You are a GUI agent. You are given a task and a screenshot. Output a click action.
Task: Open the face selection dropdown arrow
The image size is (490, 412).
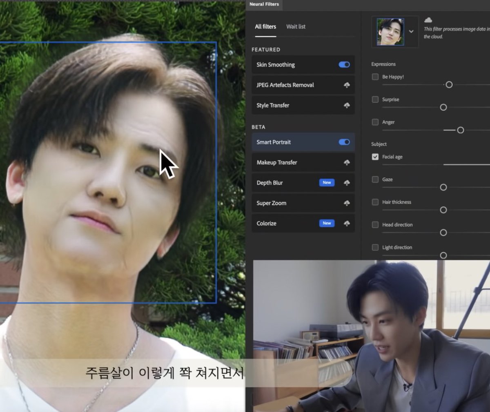(x=411, y=31)
